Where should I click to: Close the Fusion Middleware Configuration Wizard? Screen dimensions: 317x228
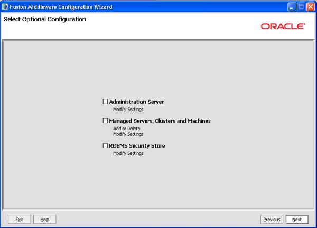click(310, 6)
